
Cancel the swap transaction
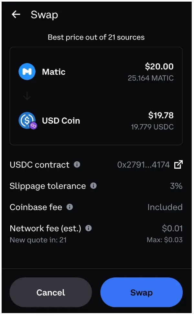50,292
